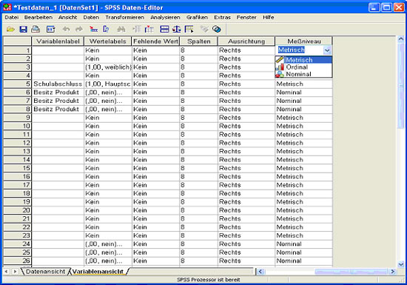This screenshot has height=285, width=407.
Task: Click the Find binoculars icon
Action: tap(121, 29)
